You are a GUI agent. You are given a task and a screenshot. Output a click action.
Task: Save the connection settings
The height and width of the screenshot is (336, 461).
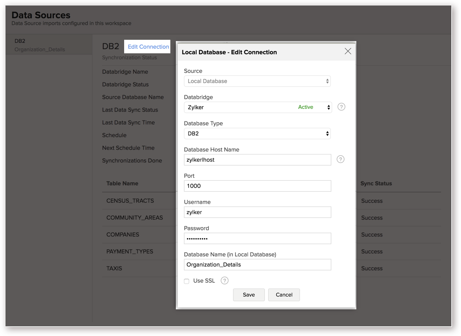[x=249, y=295]
